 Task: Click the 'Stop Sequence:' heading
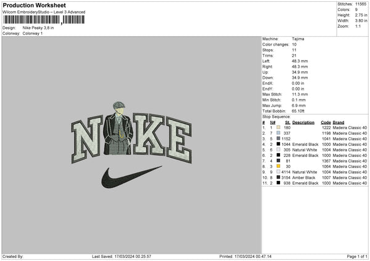tap(276, 117)
